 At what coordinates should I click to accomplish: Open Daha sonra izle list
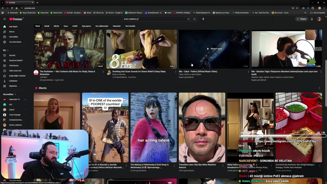(15, 71)
